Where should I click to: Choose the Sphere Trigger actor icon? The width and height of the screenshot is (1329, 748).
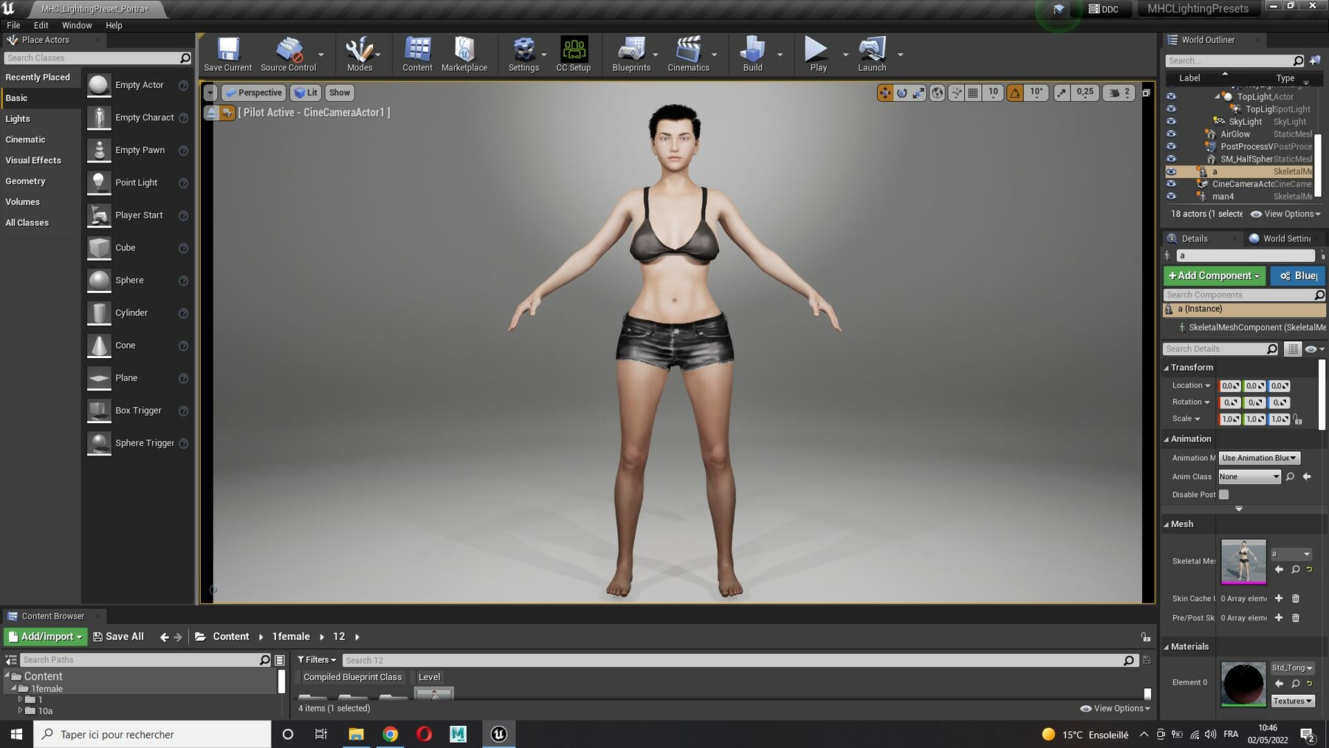click(99, 443)
